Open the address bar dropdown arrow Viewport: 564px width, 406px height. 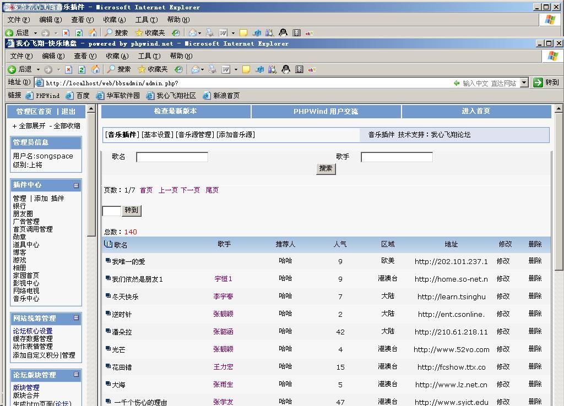pos(524,83)
